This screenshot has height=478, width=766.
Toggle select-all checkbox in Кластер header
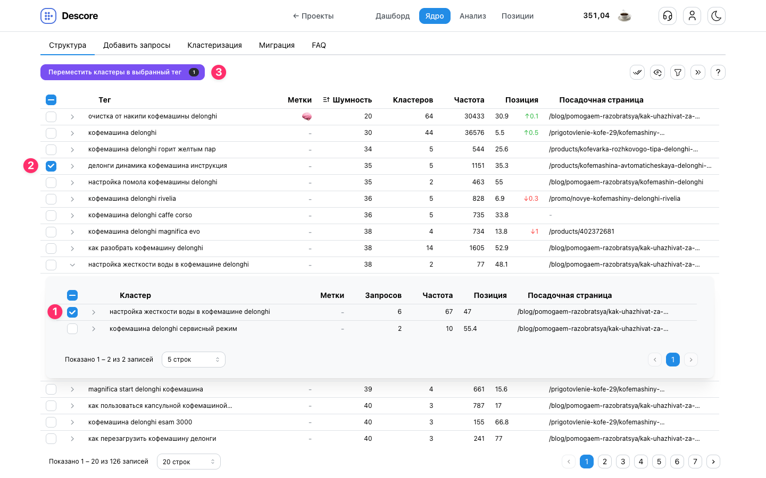[x=72, y=295]
